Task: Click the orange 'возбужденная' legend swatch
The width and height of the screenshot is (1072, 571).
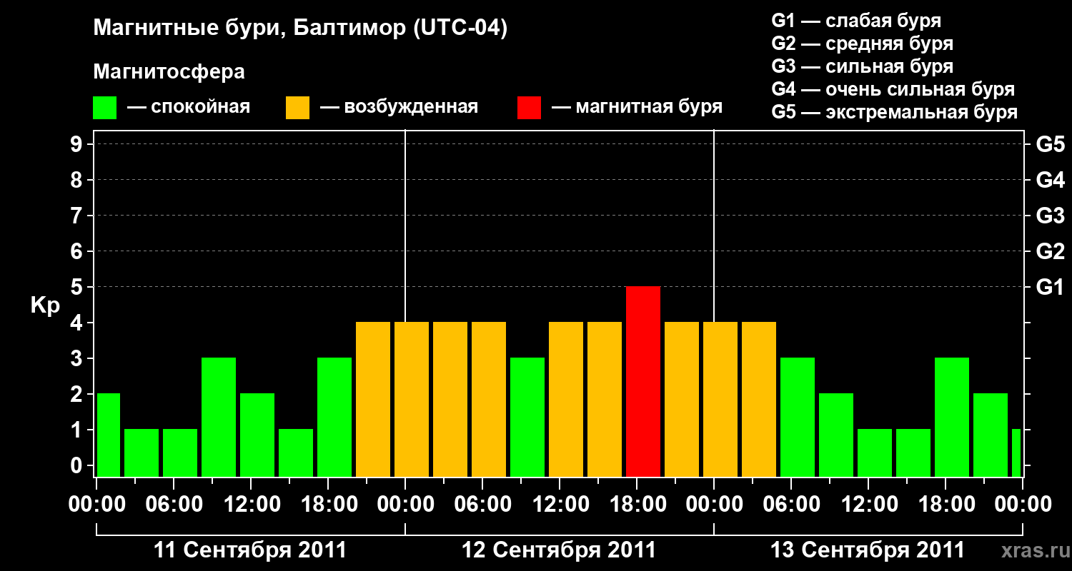Action: (x=297, y=108)
